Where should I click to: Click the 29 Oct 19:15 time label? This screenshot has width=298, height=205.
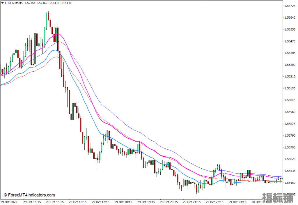tap(146, 202)
